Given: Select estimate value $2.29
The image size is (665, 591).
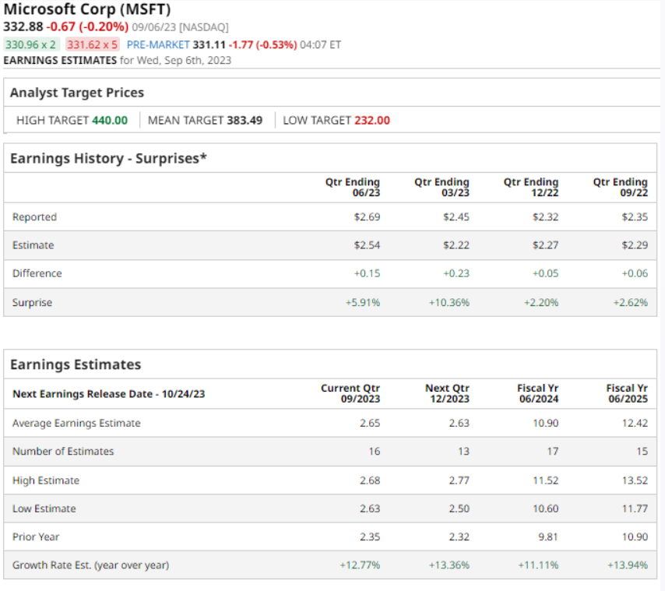Looking at the screenshot, I should (635, 245).
